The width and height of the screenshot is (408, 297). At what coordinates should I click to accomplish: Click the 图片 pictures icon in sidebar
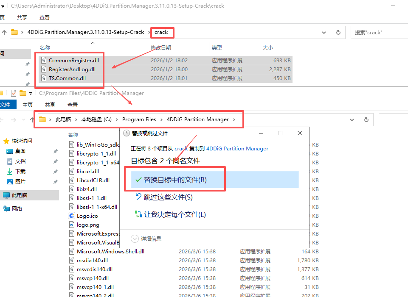(x=10, y=182)
